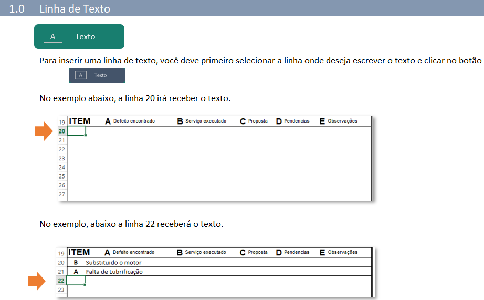Select row number 27 in the first table
Screen dimensions: 484x300
click(62, 194)
